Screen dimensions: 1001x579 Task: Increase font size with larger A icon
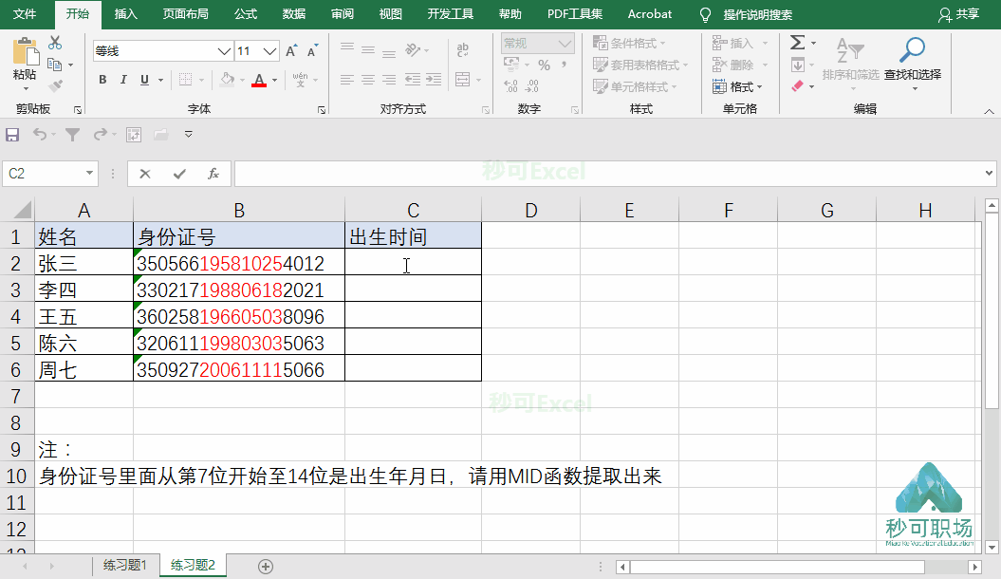point(291,51)
